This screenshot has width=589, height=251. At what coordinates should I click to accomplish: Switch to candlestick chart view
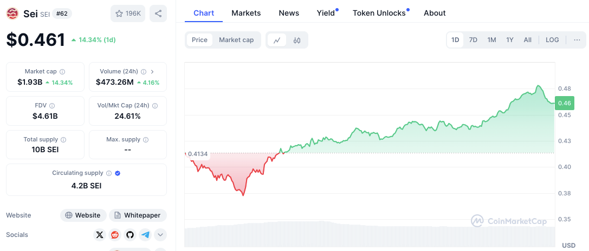coord(297,40)
